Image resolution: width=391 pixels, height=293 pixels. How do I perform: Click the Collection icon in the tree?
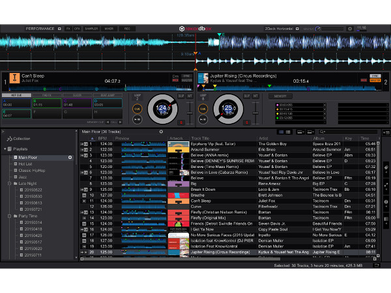click(x=10, y=139)
